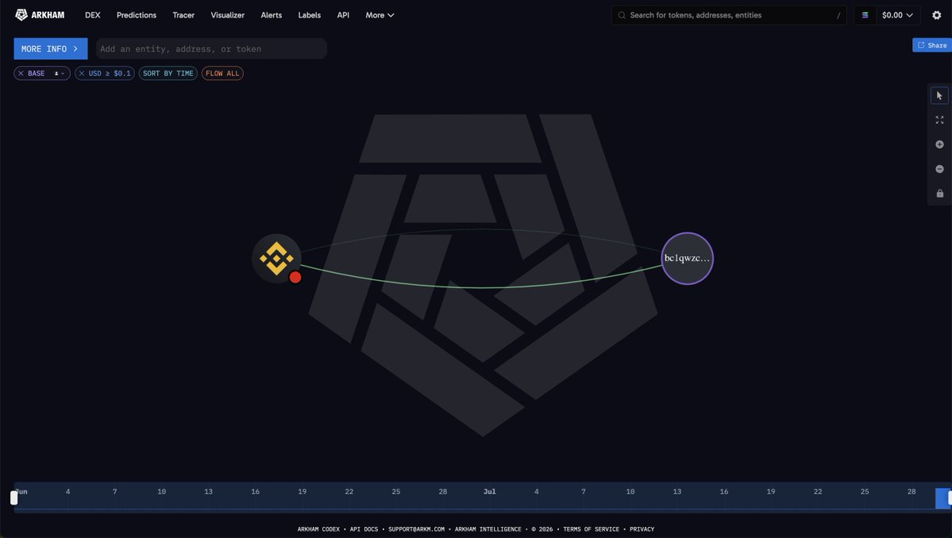
Task: Expand the More navigation dropdown
Action: tap(380, 15)
